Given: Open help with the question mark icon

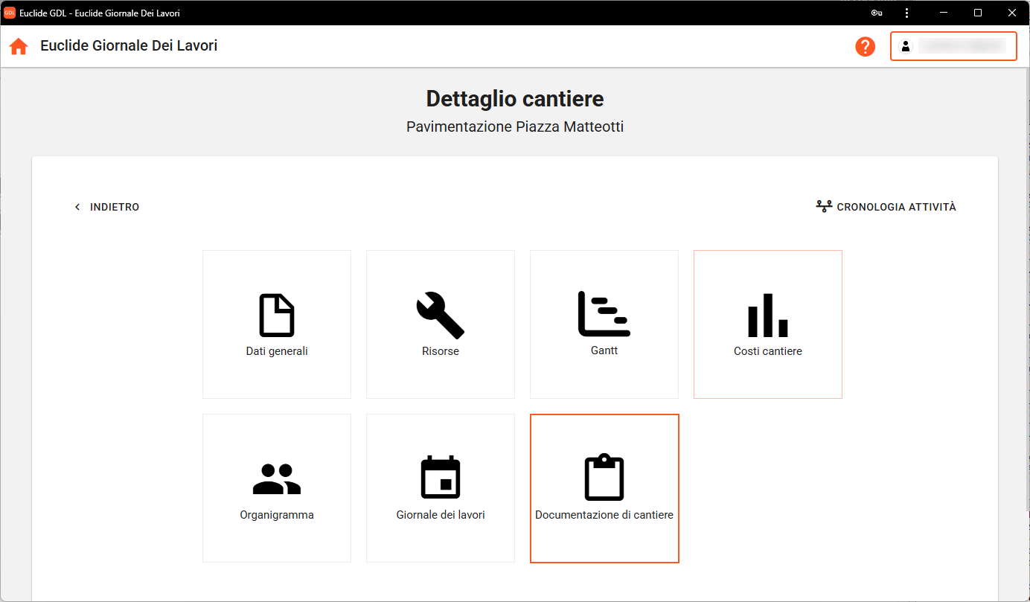Looking at the screenshot, I should [865, 46].
